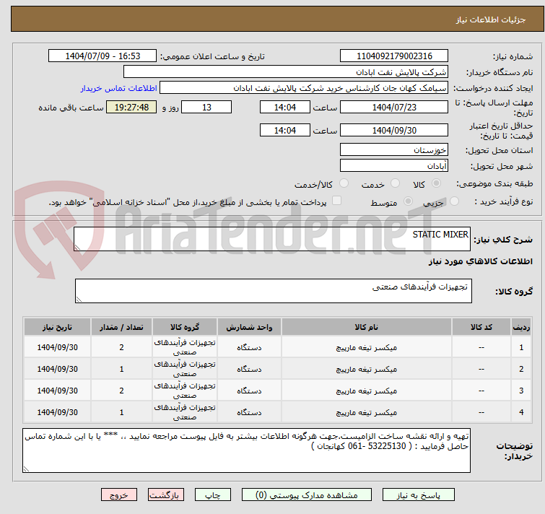Select the 'جزیی' purchase type radio
The height and width of the screenshot is (514, 545).
pos(454,201)
